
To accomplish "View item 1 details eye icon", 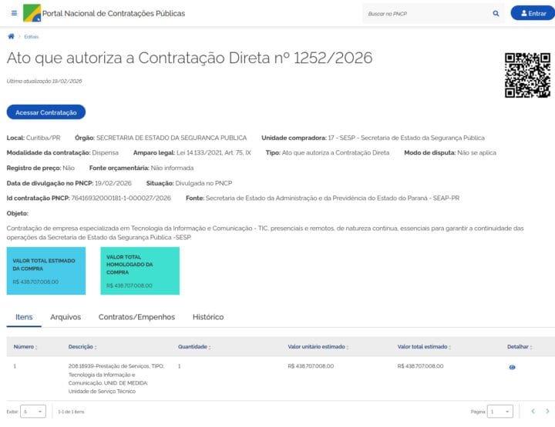I will pos(513,367).
